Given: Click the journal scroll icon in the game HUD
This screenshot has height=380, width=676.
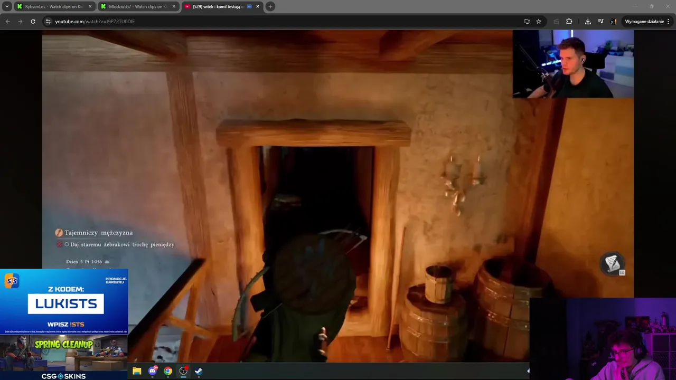Looking at the screenshot, I should tap(613, 263).
